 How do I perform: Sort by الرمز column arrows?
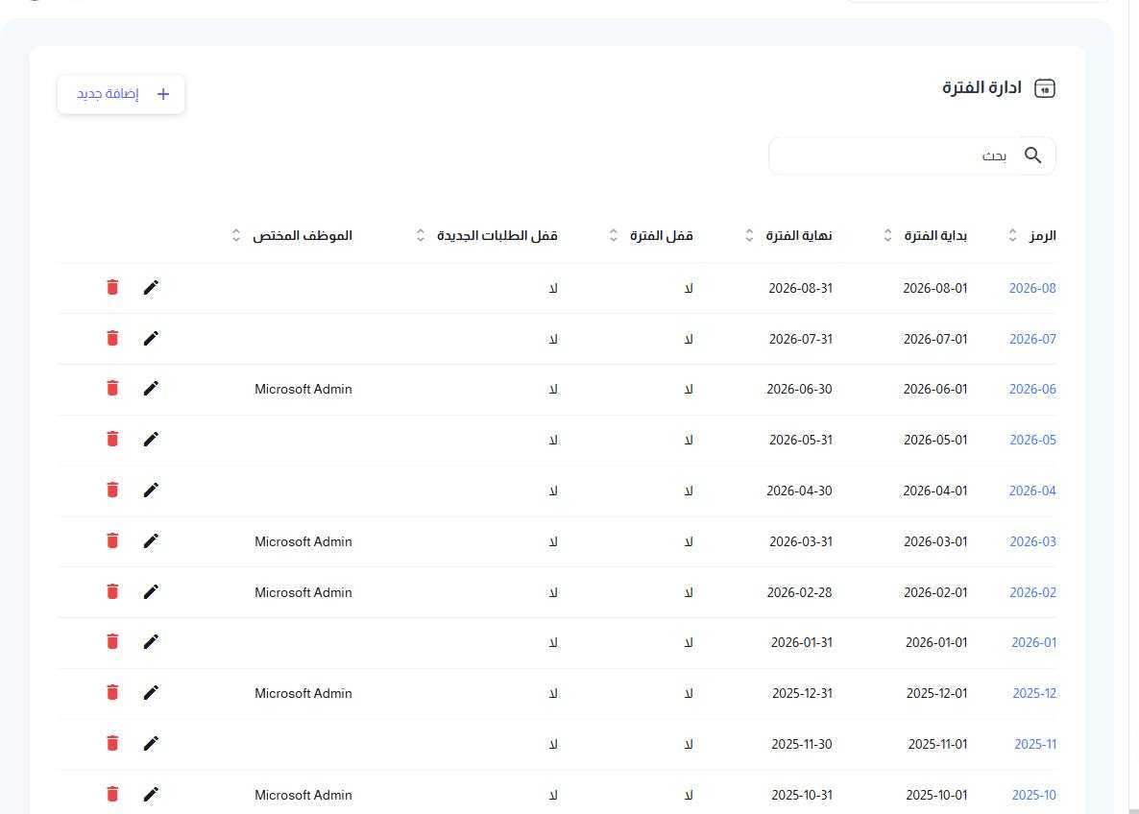[1012, 235]
